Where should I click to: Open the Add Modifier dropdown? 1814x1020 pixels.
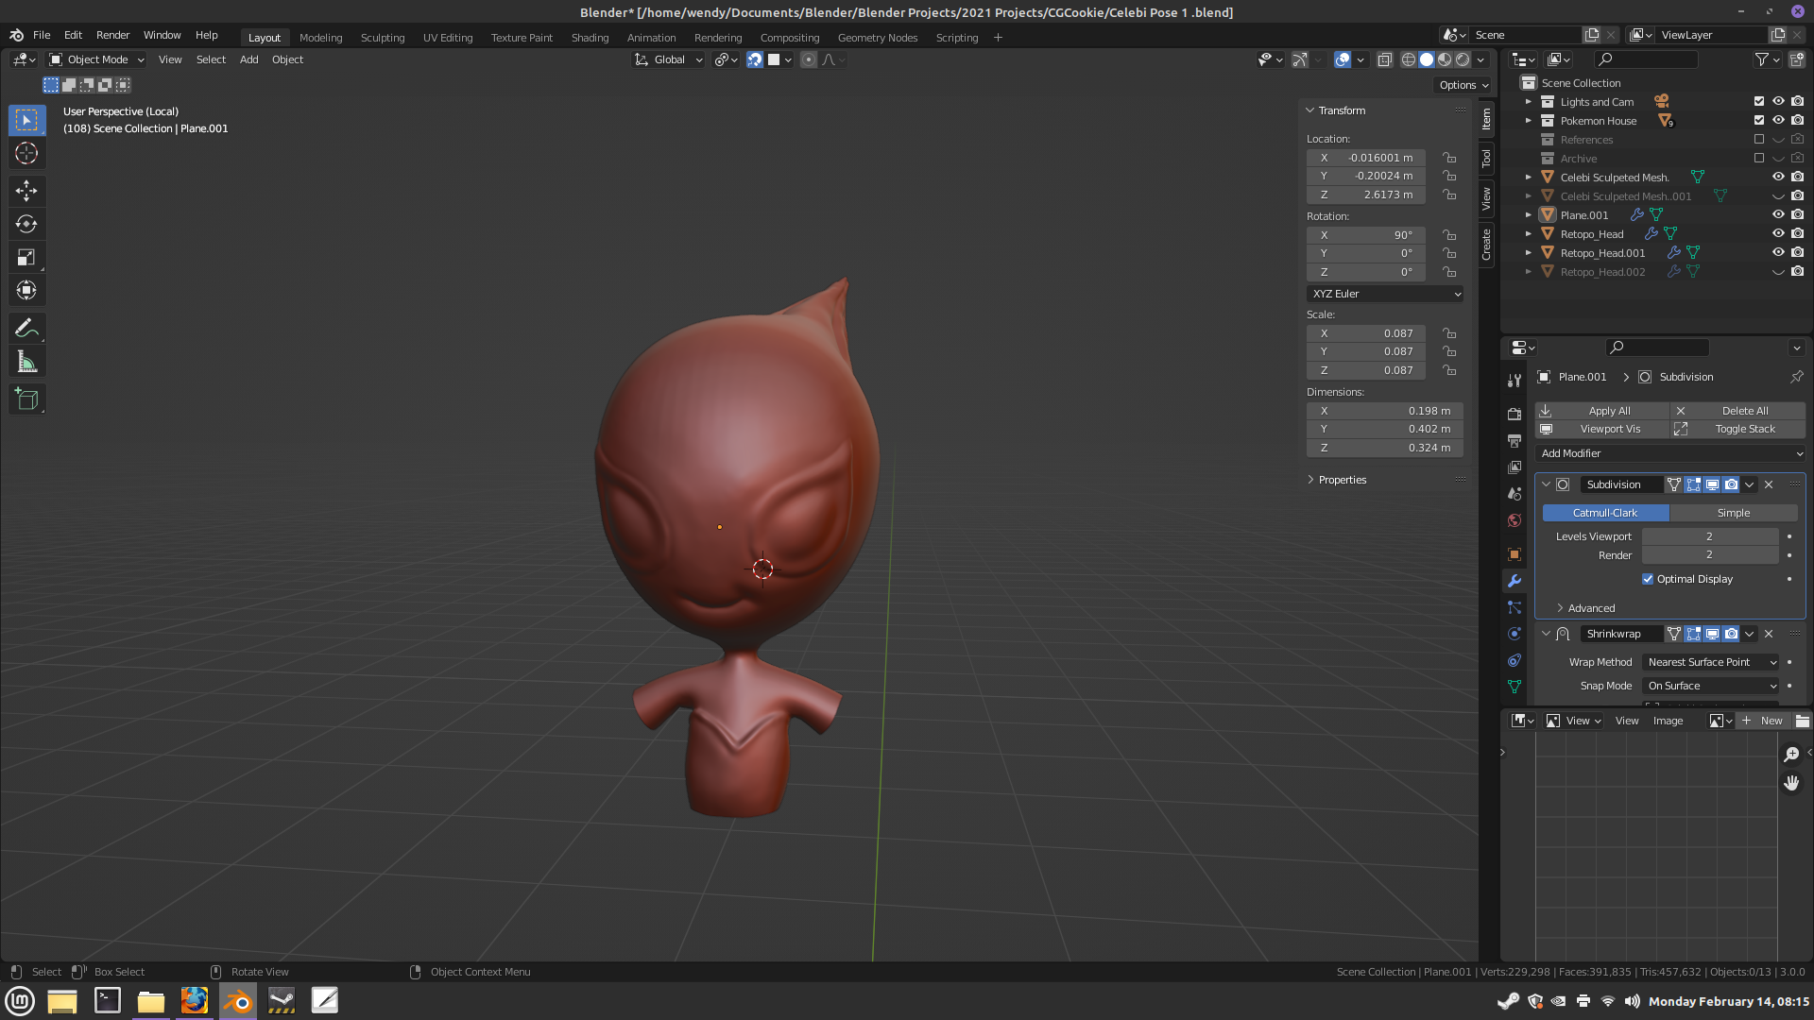point(1670,453)
